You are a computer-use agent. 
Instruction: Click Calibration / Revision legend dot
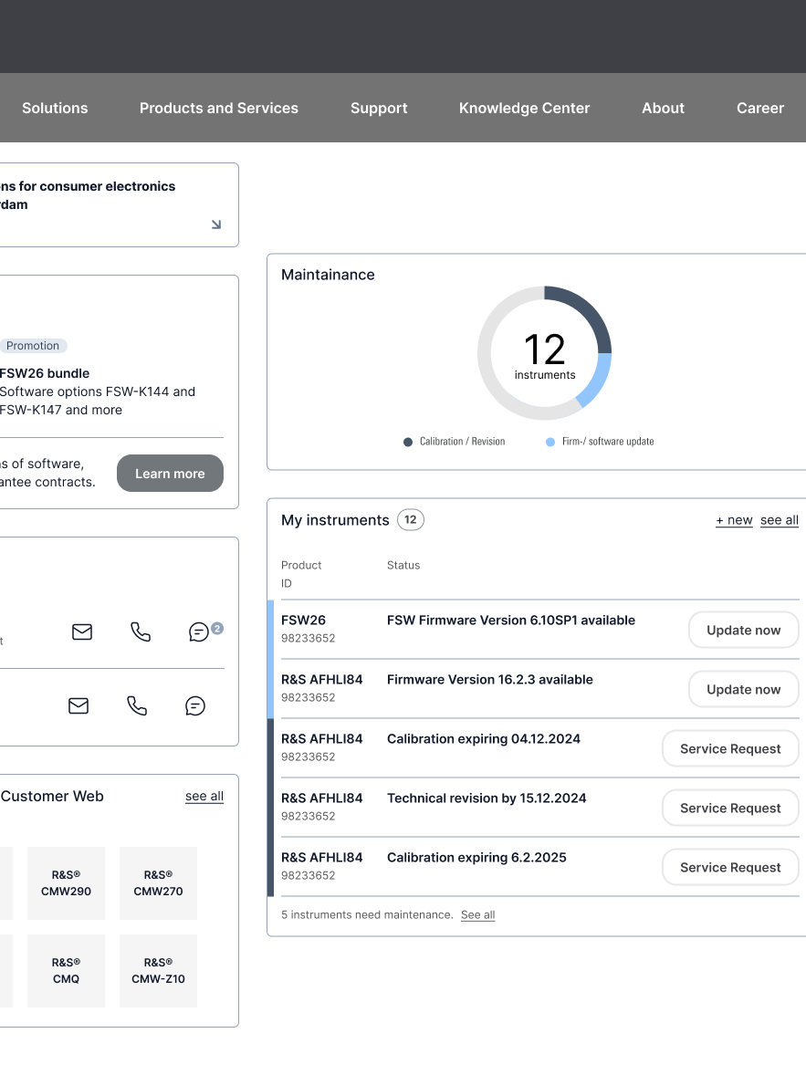click(x=407, y=442)
